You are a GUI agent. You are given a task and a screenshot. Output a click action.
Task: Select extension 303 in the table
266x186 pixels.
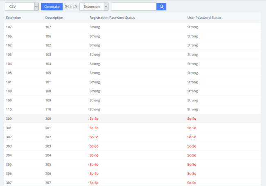(9, 146)
